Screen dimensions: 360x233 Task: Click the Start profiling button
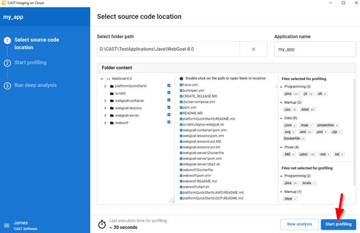point(338,224)
